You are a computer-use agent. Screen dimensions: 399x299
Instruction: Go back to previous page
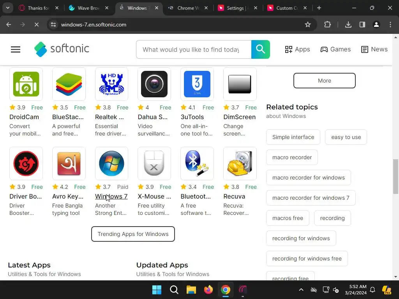click(9, 25)
